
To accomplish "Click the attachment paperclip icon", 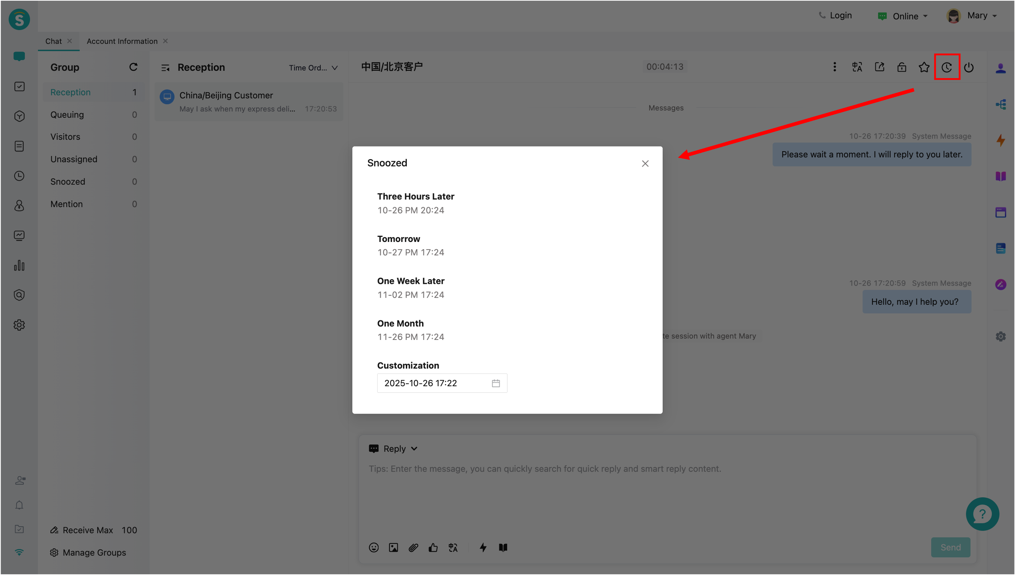I will pos(413,548).
